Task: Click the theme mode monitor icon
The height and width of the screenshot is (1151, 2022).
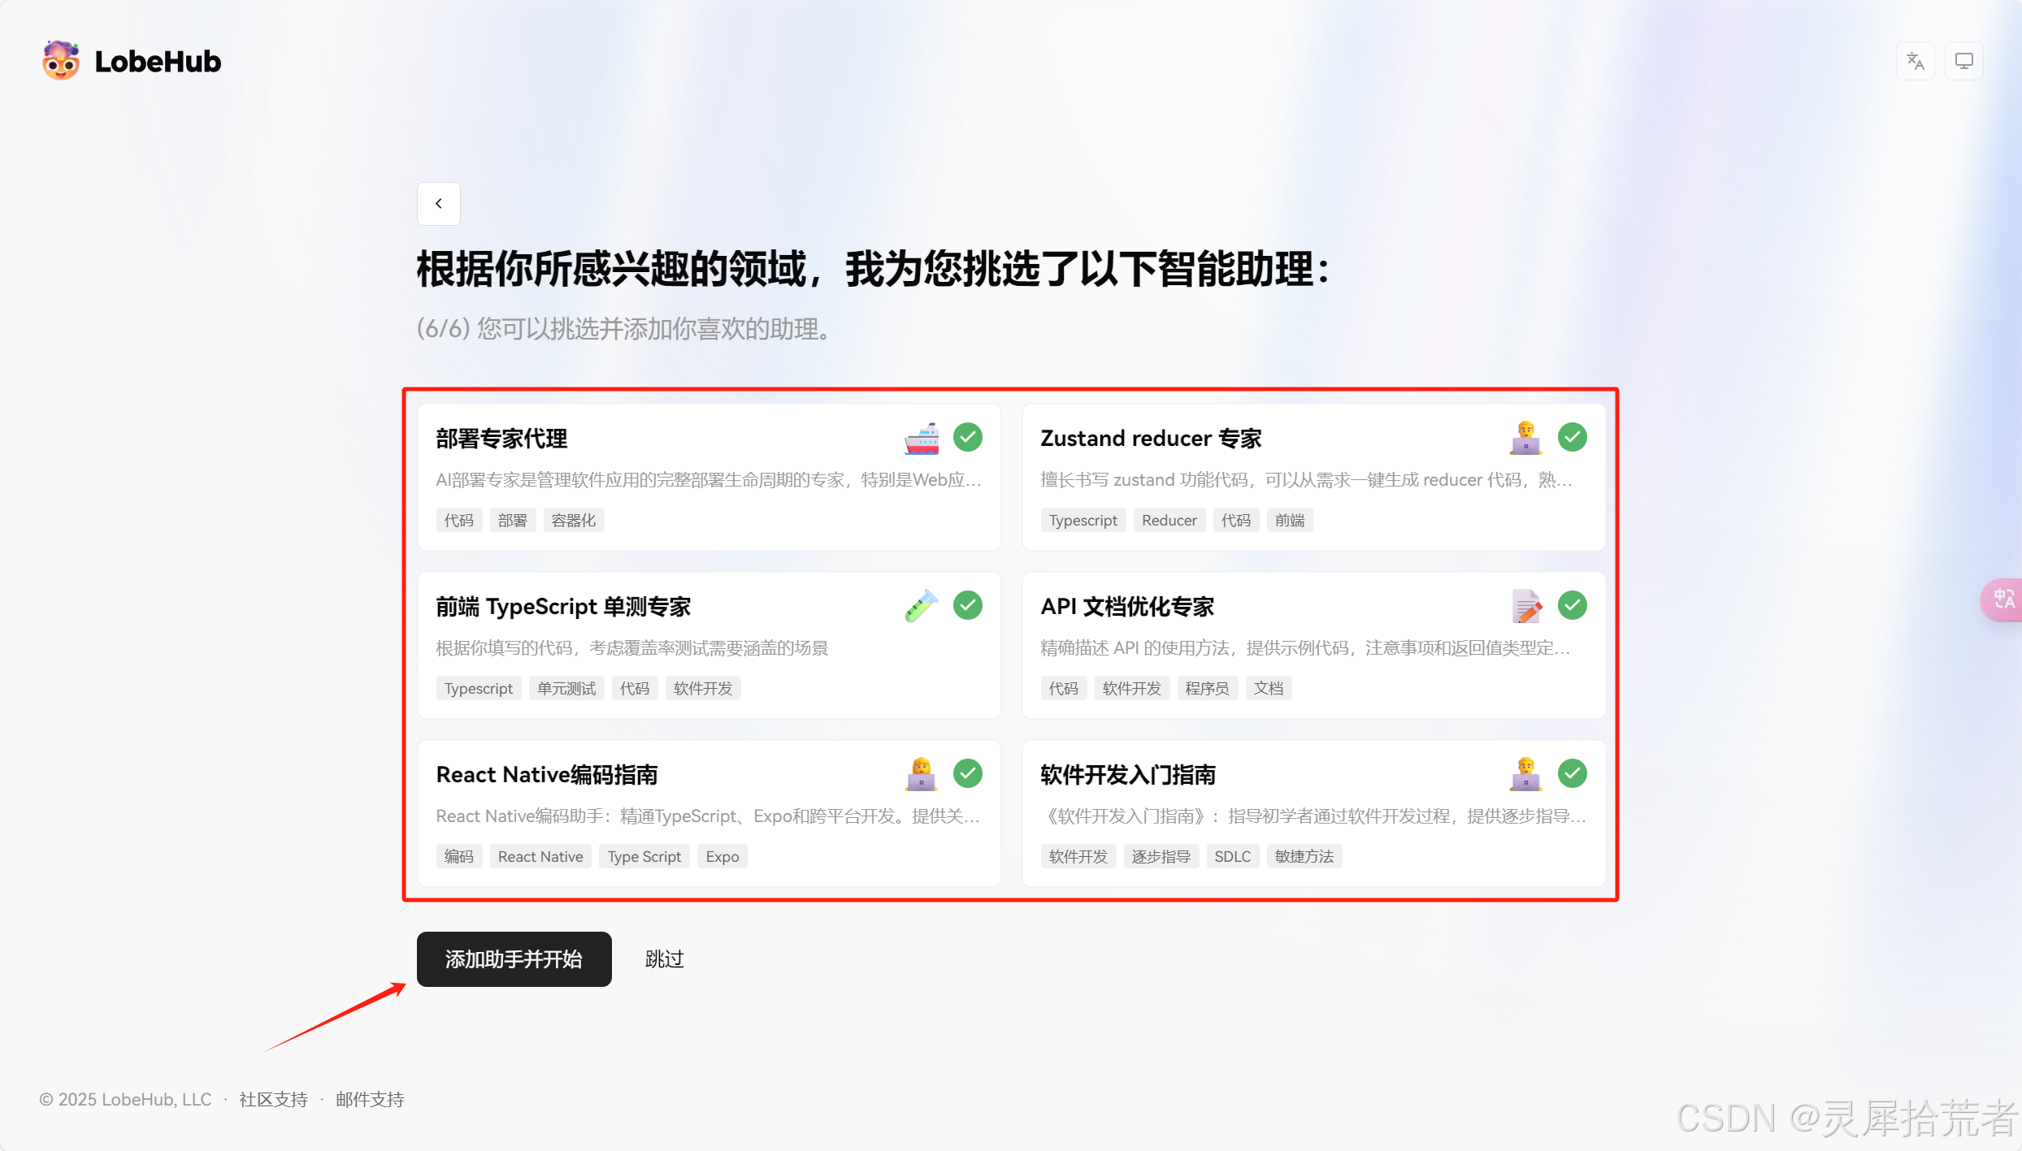Action: [1964, 61]
